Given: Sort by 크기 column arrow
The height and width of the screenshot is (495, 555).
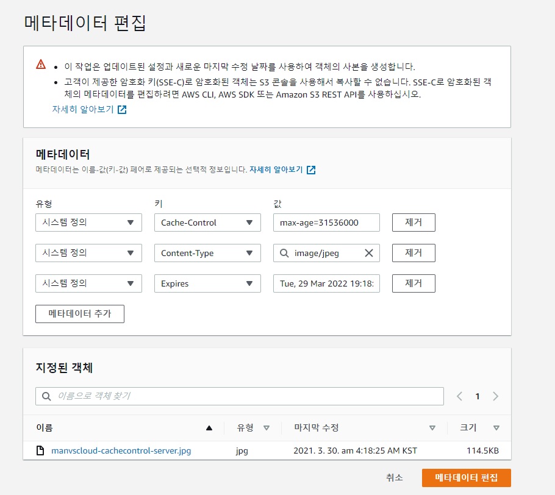Looking at the screenshot, I should 496,428.
